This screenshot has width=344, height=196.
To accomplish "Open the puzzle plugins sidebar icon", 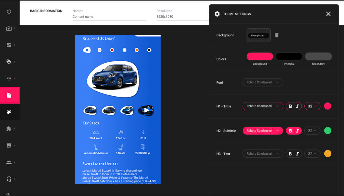I will tap(9, 129).
